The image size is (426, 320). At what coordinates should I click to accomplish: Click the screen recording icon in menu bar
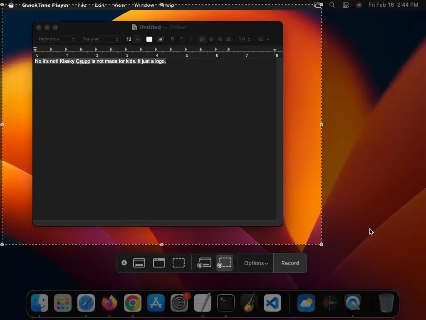(318, 5)
